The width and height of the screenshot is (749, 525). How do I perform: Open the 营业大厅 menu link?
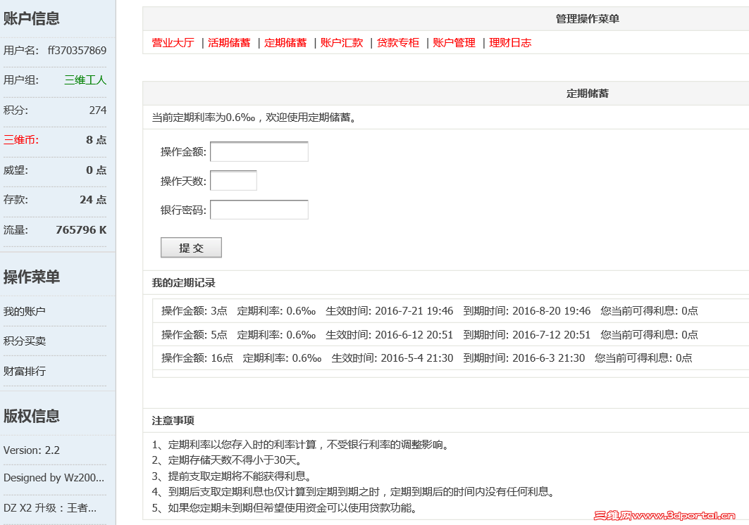pyautogui.click(x=173, y=43)
